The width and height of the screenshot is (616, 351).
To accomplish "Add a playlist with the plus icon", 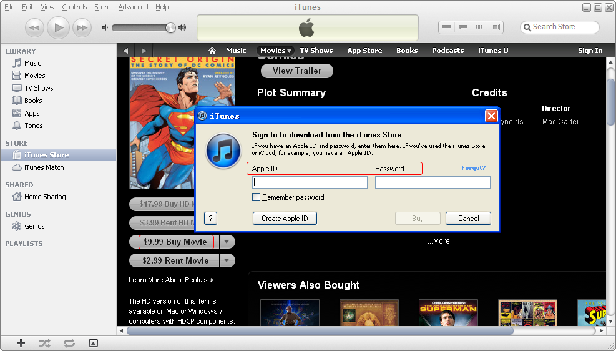I will [x=21, y=343].
